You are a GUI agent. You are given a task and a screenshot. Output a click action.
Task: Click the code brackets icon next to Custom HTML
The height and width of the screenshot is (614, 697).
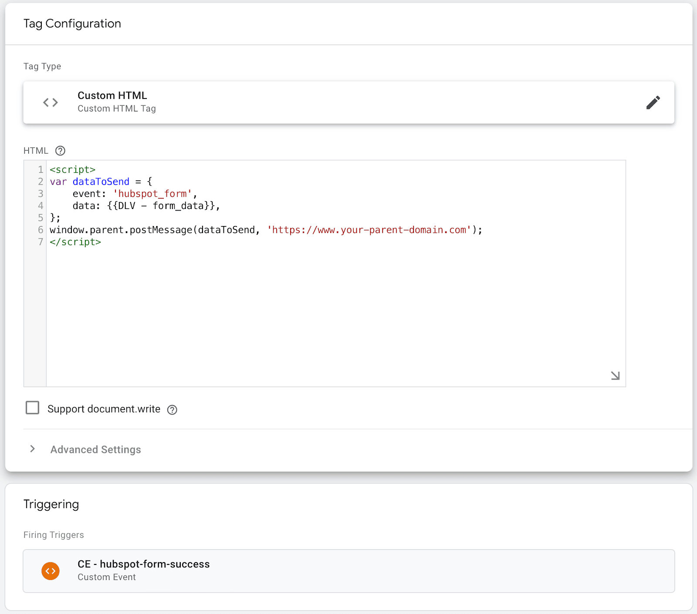coord(50,102)
